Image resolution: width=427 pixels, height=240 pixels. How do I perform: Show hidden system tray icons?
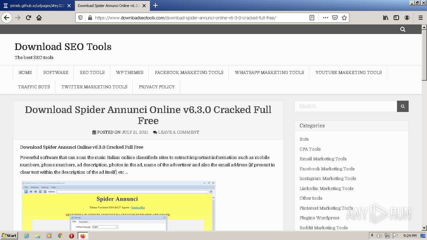[372, 236]
